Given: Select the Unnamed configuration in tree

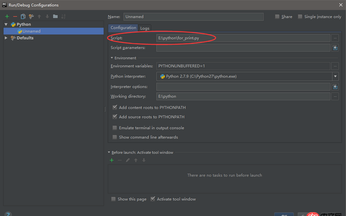Looking at the screenshot, I should 31,31.
